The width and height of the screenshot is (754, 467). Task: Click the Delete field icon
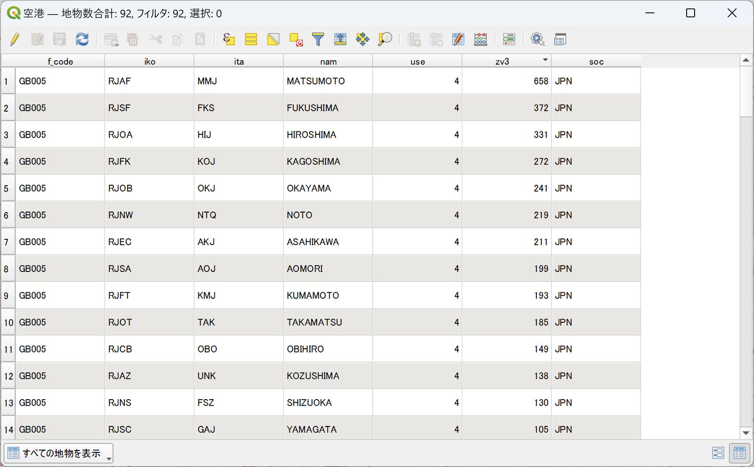coord(436,39)
